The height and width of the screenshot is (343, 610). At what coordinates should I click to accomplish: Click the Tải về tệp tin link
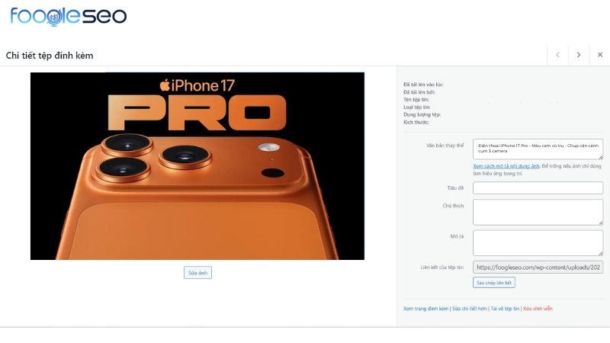tap(505, 309)
